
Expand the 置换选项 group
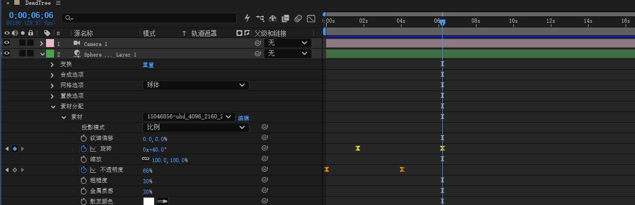(x=52, y=96)
